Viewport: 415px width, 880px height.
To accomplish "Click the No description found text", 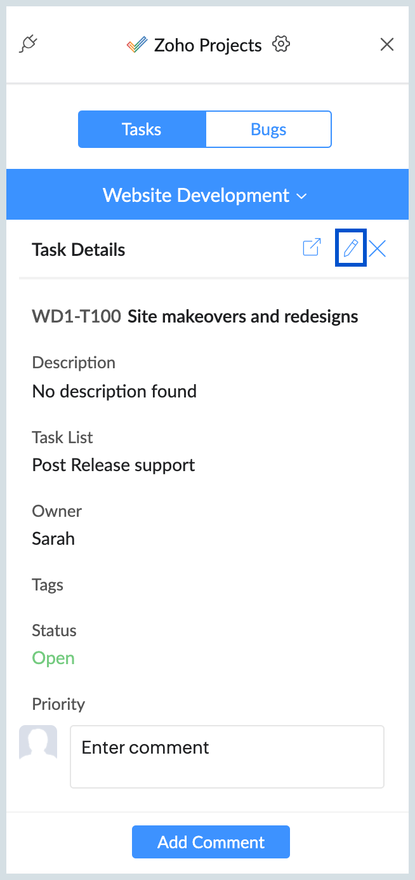I will (114, 391).
